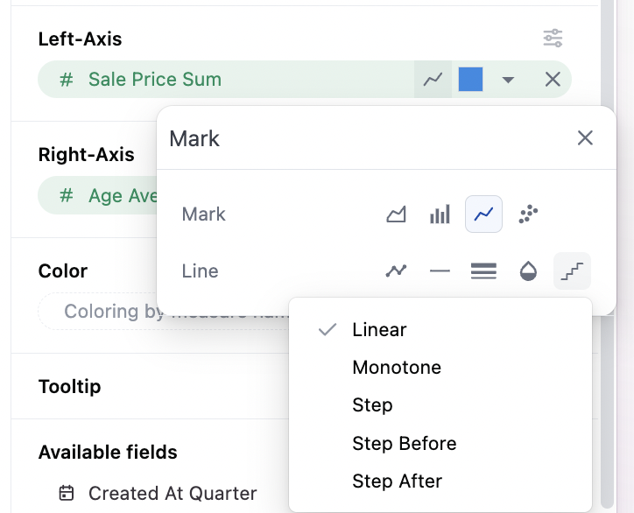Select the checked Linear interpolation option
The height and width of the screenshot is (513, 634).
[379, 330]
